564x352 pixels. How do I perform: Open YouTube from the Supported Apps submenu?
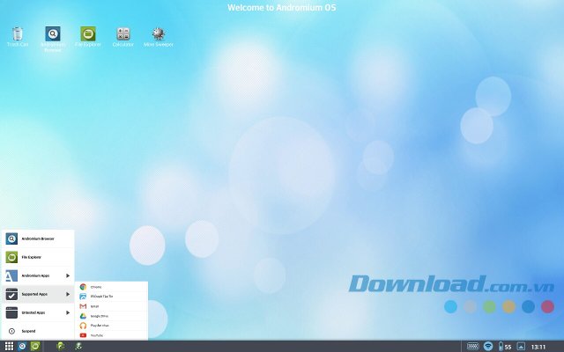97,335
